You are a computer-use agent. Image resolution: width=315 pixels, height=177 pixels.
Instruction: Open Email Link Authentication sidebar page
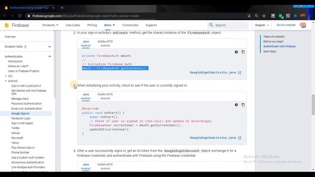(x=27, y=109)
